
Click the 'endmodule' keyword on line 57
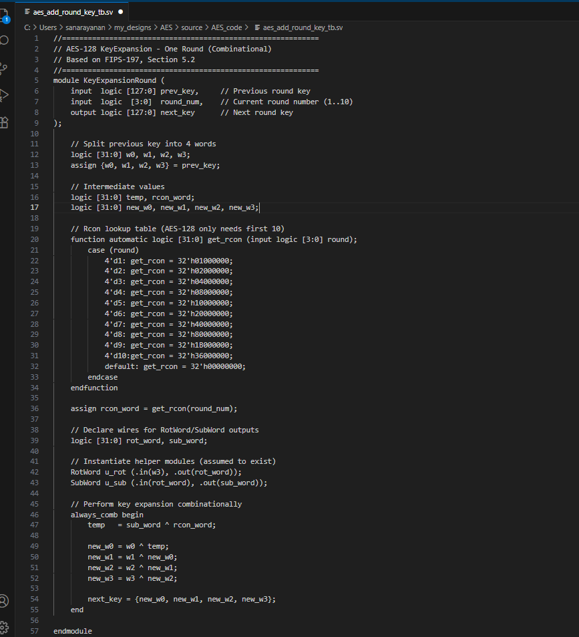(x=72, y=631)
